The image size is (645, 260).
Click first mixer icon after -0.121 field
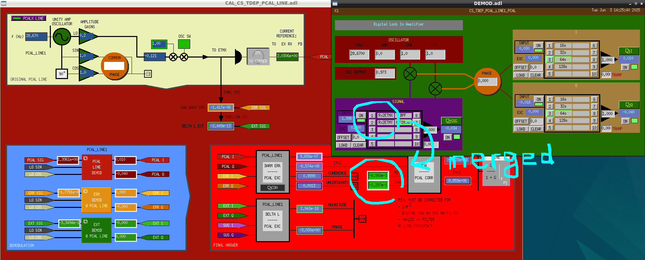tap(173, 57)
